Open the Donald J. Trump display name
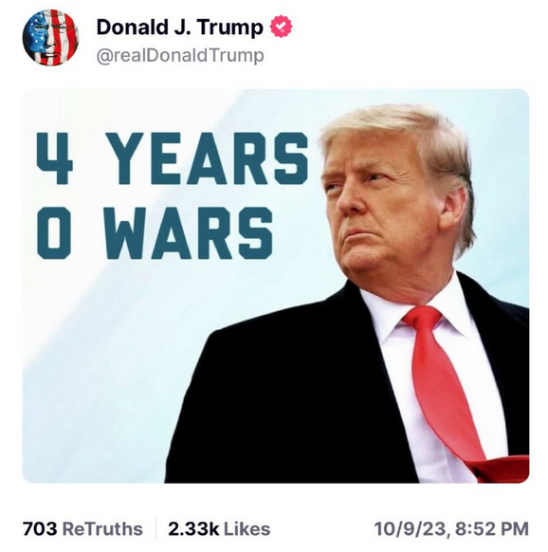The height and width of the screenshot is (552, 548). [179, 28]
